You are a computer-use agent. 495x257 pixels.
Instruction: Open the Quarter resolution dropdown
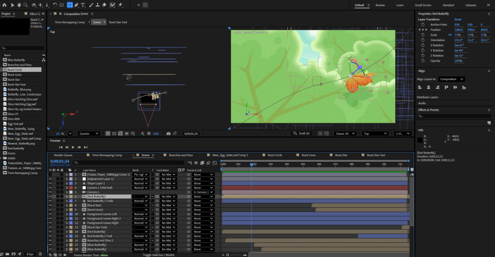[89, 133]
